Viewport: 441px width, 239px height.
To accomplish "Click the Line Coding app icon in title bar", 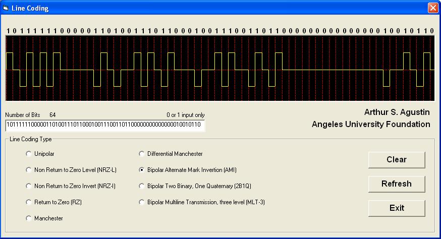I will click(6, 8).
